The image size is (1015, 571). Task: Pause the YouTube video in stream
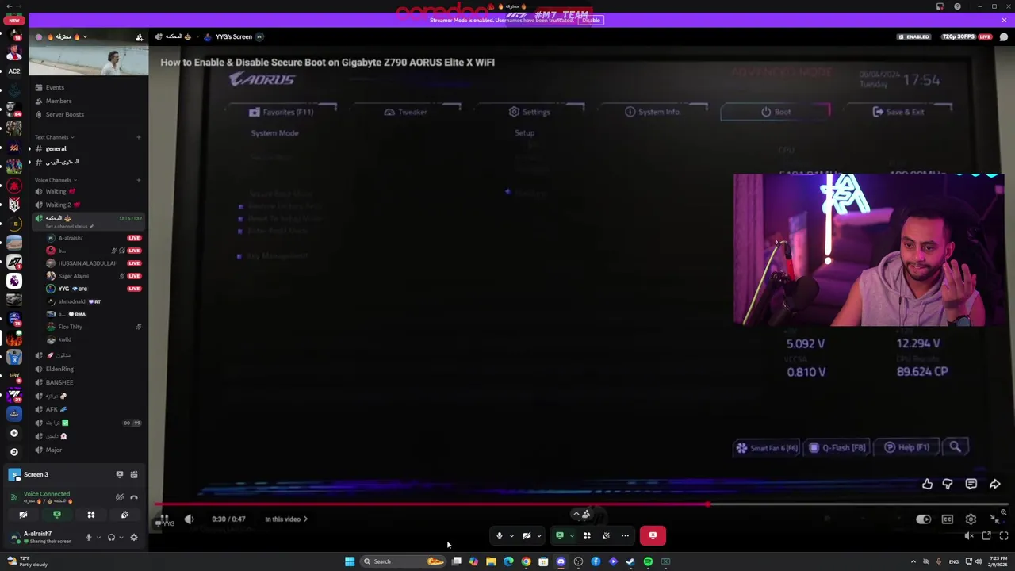166,519
